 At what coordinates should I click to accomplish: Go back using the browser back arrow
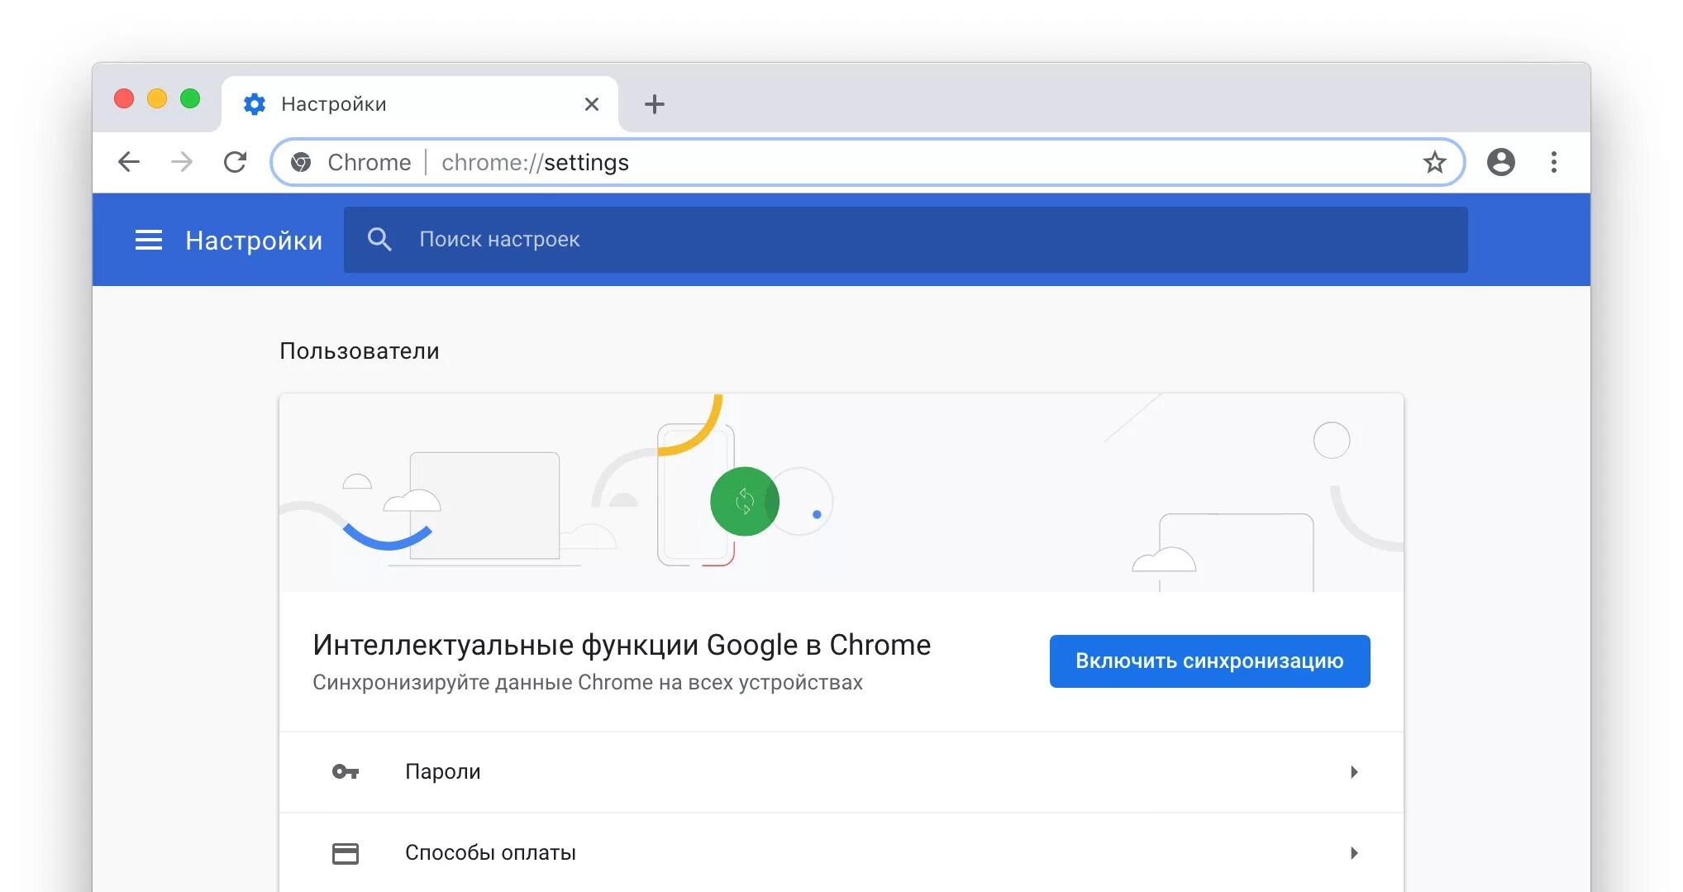click(129, 162)
